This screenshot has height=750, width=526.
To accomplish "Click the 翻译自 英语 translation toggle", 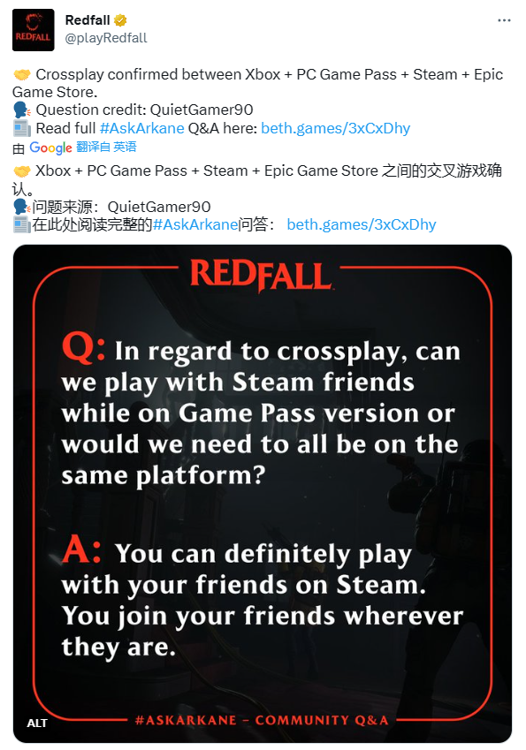I will tap(106, 147).
